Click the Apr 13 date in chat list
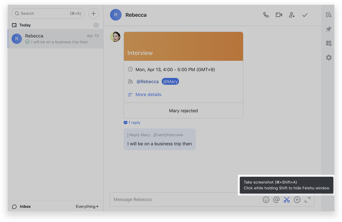Screen dimensions: 342x222 click(x=93, y=36)
